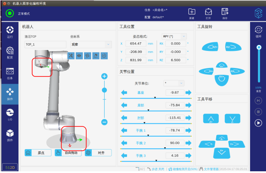Toggle the 循环 (loop) mode icon
Viewport: 266px width, 173px height.
pos(258,30)
